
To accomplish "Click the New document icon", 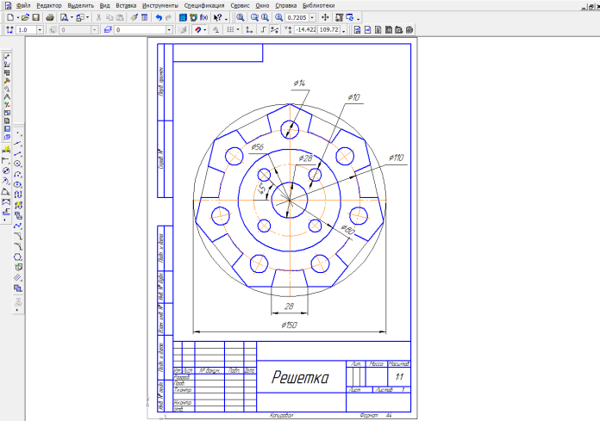I will tap(9, 17).
